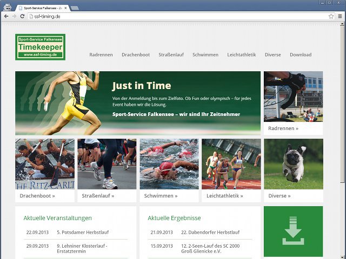Click the browser reload page icon
The height and width of the screenshot is (259, 346).
[22, 16]
